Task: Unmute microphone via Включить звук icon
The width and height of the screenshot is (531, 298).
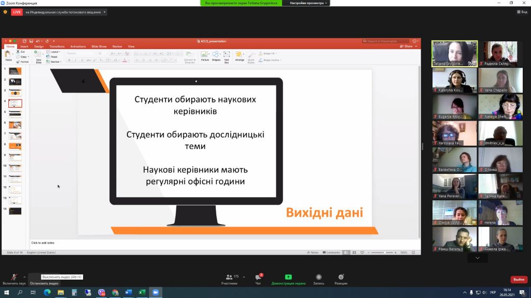Action: (x=14, y=277)
